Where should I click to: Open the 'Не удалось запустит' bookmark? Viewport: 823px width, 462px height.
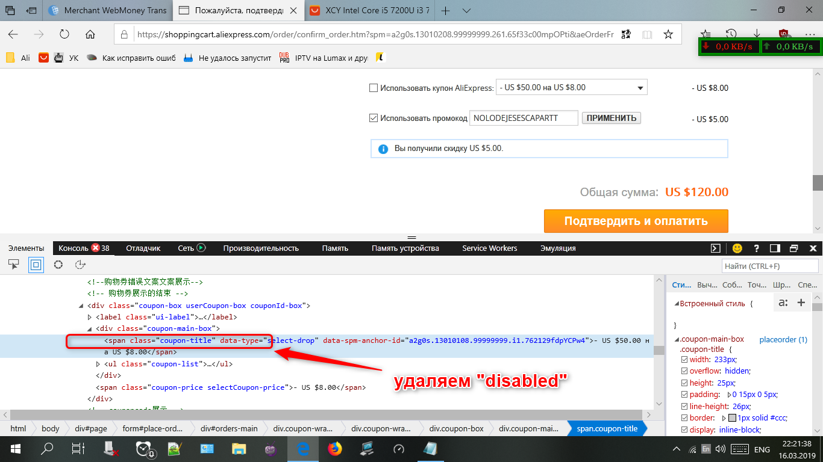(x=227, y=58)
